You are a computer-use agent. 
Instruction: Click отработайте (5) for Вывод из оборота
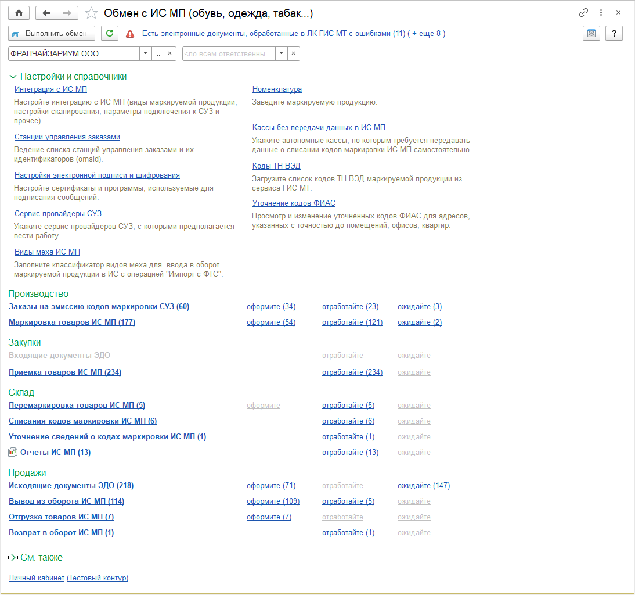click(348, 501)
